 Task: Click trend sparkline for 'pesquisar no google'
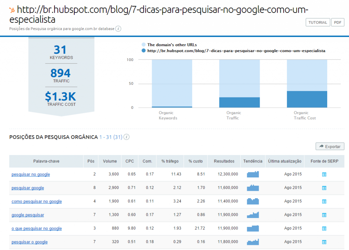click(253, 174)
